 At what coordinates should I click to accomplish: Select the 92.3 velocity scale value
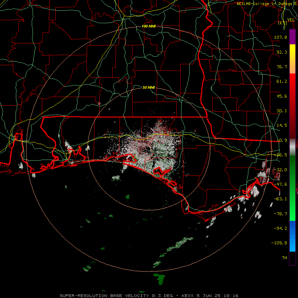(282, 52)
